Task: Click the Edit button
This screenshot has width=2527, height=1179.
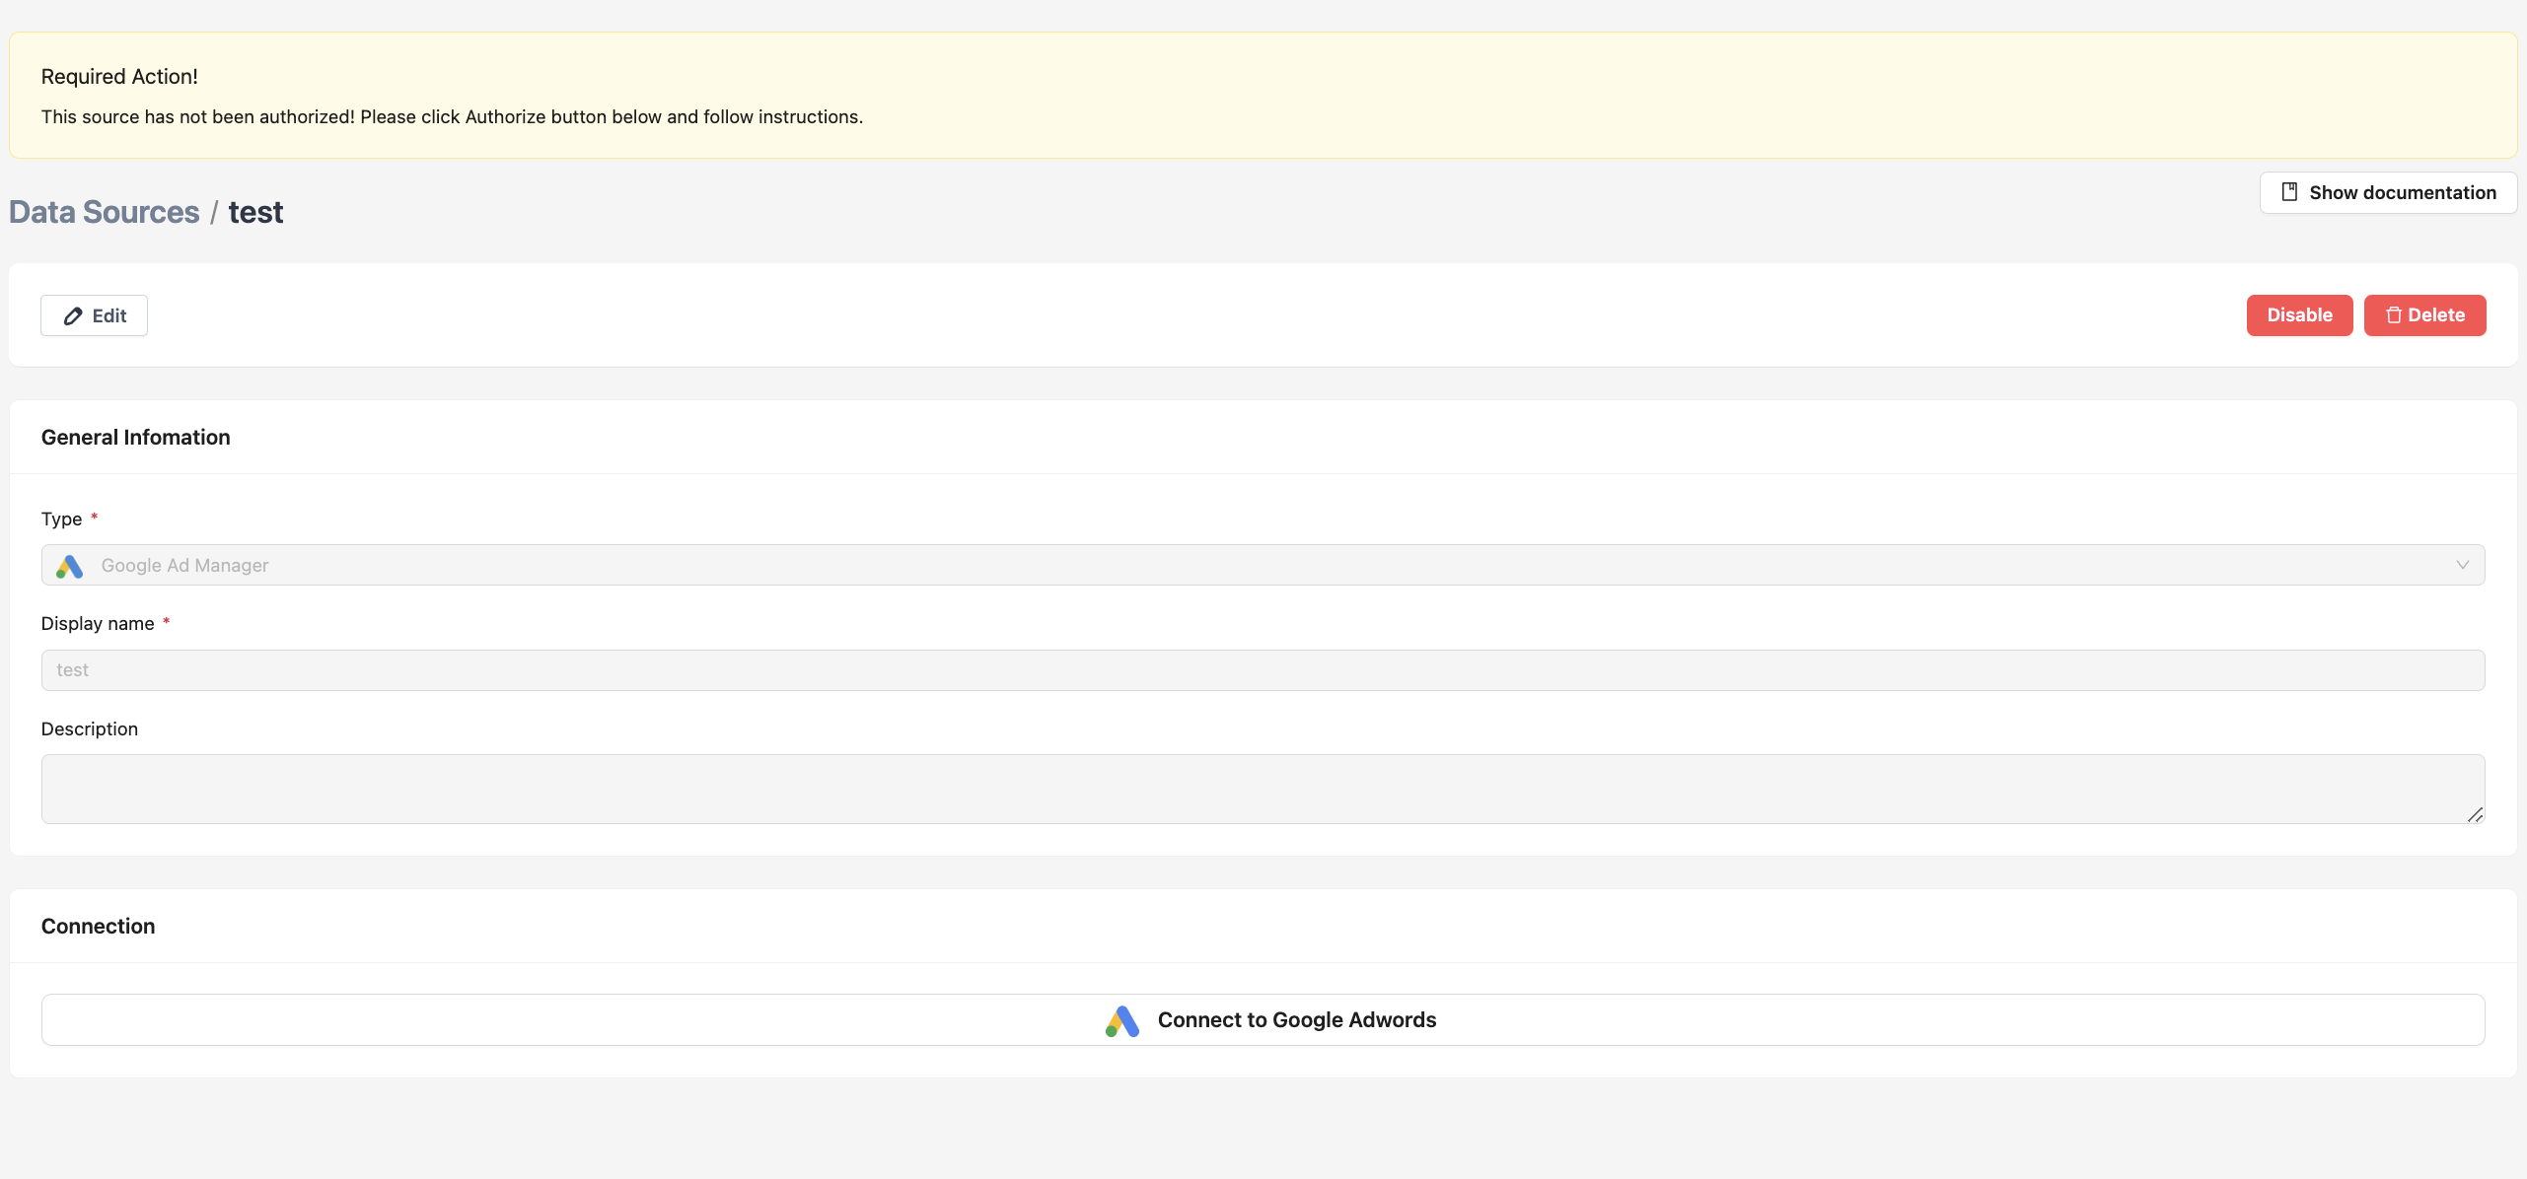Action: (95, 315)
